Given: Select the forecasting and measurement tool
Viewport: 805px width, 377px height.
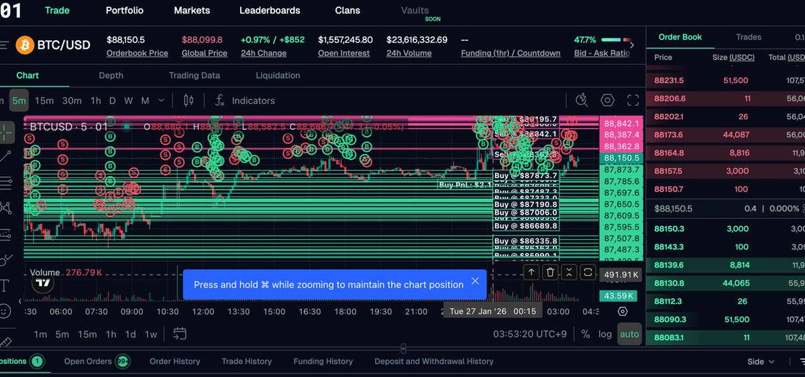Looking at the screenshot, I should pyautogui.click(x=5, y=234).
